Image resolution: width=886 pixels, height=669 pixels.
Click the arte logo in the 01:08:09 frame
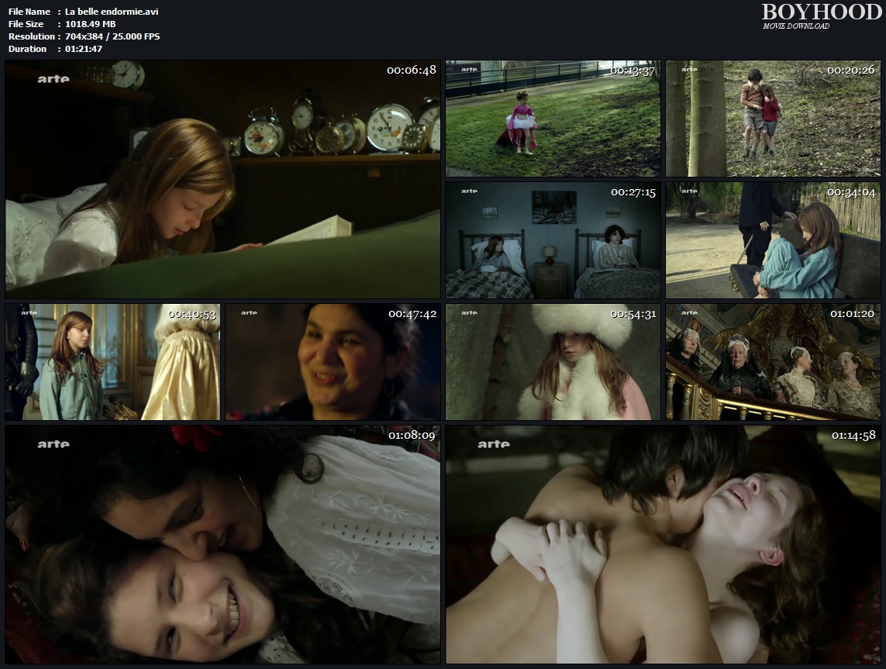click(53, 444)
